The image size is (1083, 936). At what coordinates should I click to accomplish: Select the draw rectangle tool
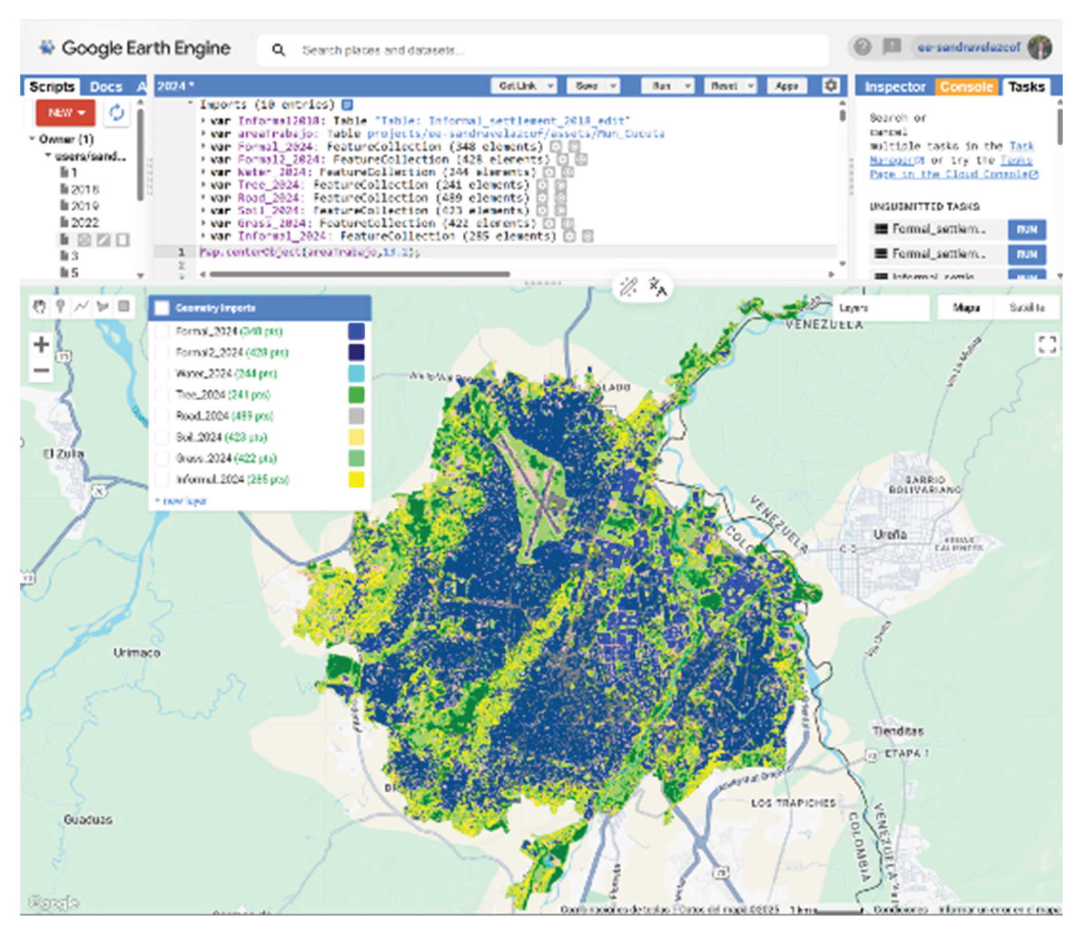click(124, 306)
